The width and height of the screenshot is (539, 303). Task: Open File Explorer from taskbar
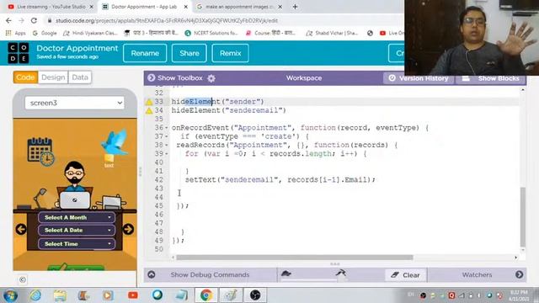60,295
